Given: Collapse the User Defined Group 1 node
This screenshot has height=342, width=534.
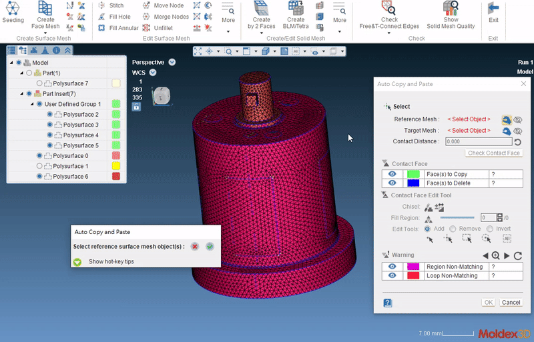Looking at the screenshot, I should click(31, 104).
